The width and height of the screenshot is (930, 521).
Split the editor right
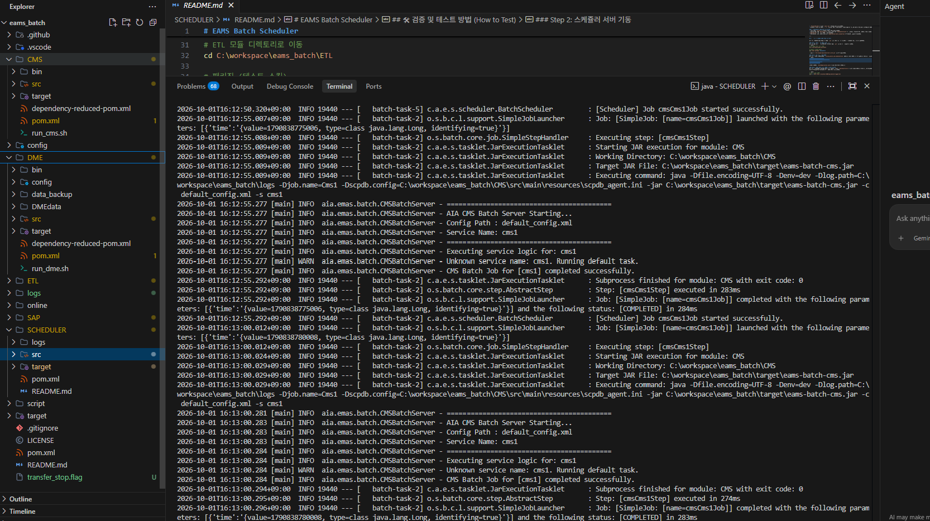tap(823, 5)
